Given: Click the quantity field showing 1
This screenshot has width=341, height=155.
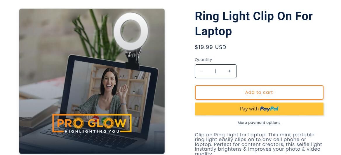Looking at the screenshot, I should [215, 71].
